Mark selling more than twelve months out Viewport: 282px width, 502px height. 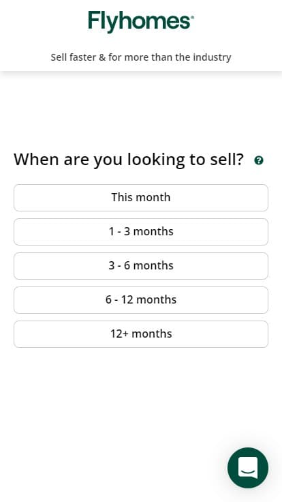(x=141, y=334)
